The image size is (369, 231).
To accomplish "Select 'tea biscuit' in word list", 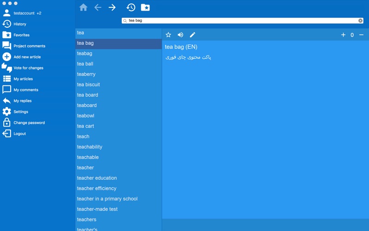I will coord(119,85).
